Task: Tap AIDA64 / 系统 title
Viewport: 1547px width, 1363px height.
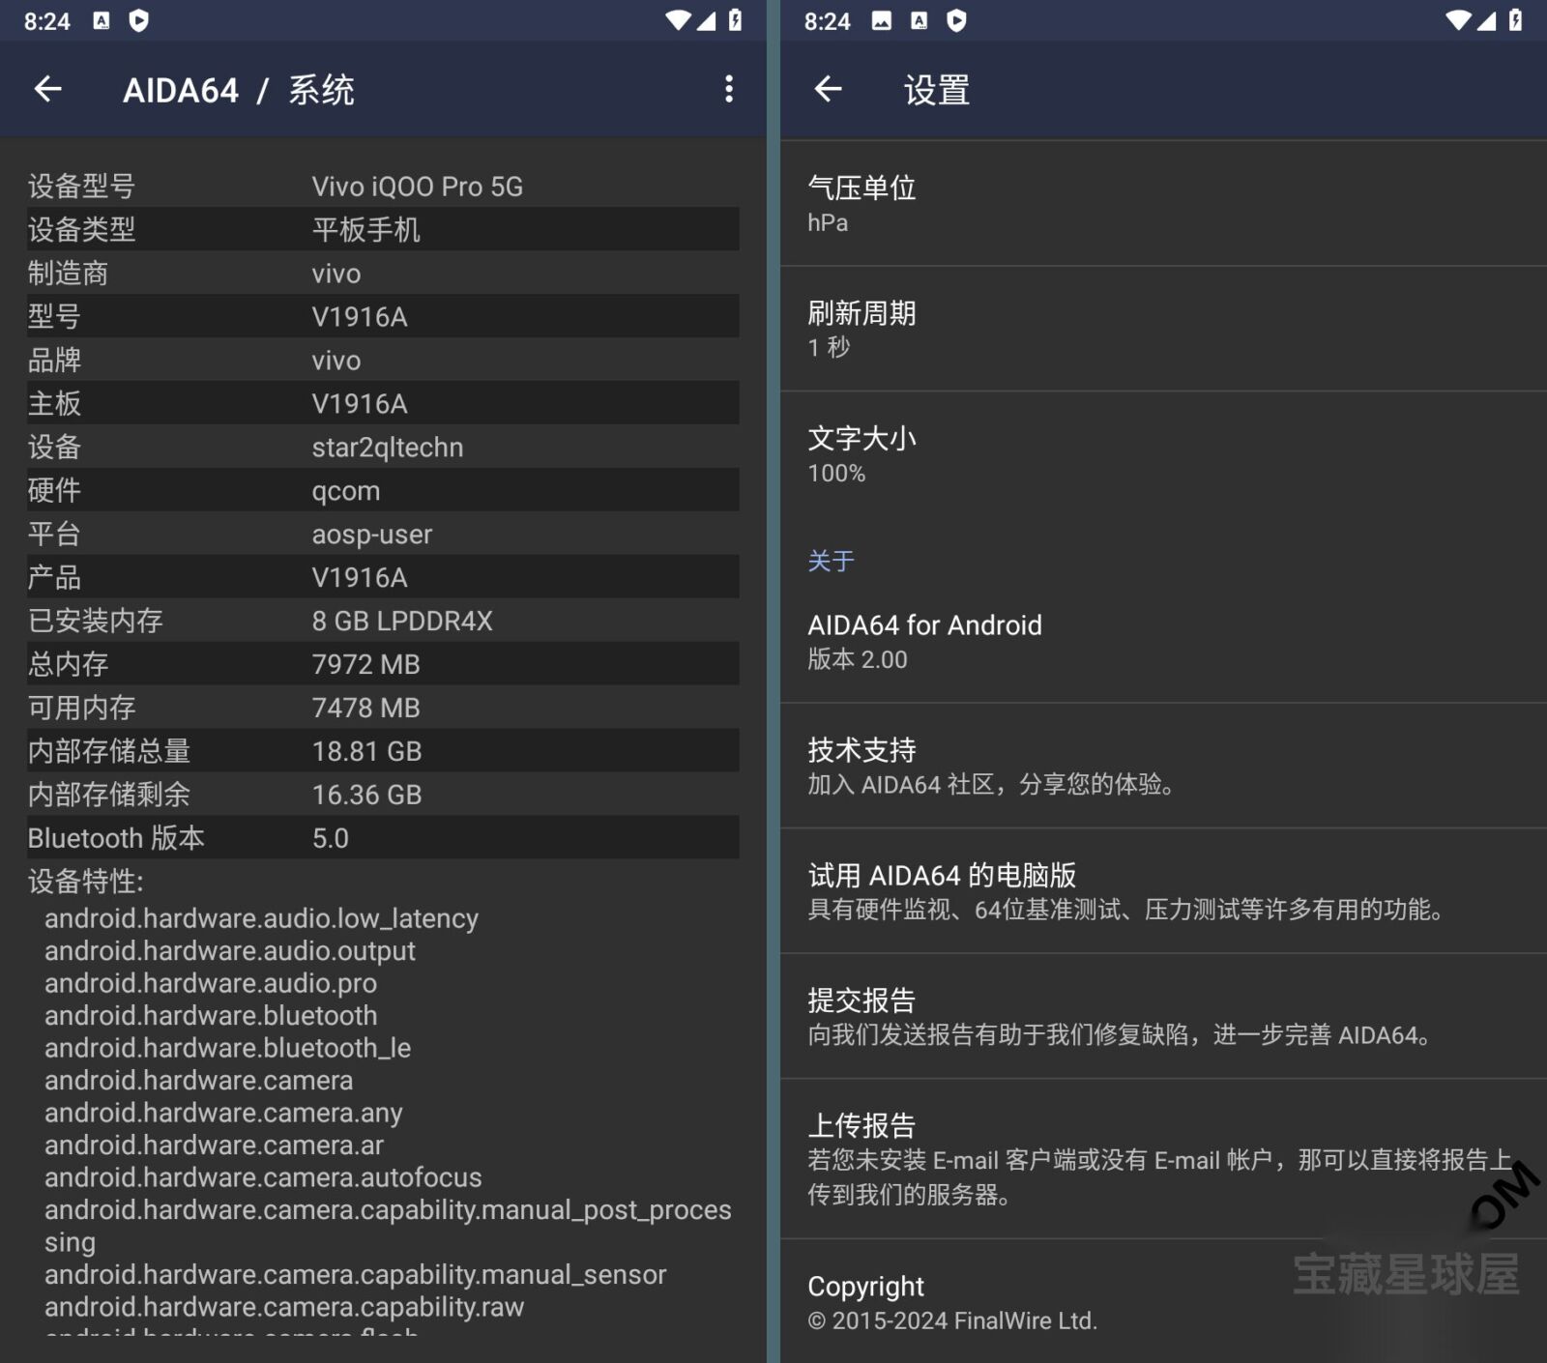Action: click(x=239, y=90)
